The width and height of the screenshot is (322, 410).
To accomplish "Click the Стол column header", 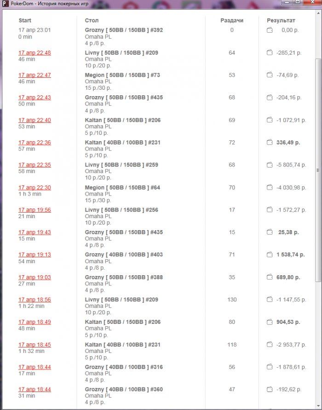I will point(92,21).
